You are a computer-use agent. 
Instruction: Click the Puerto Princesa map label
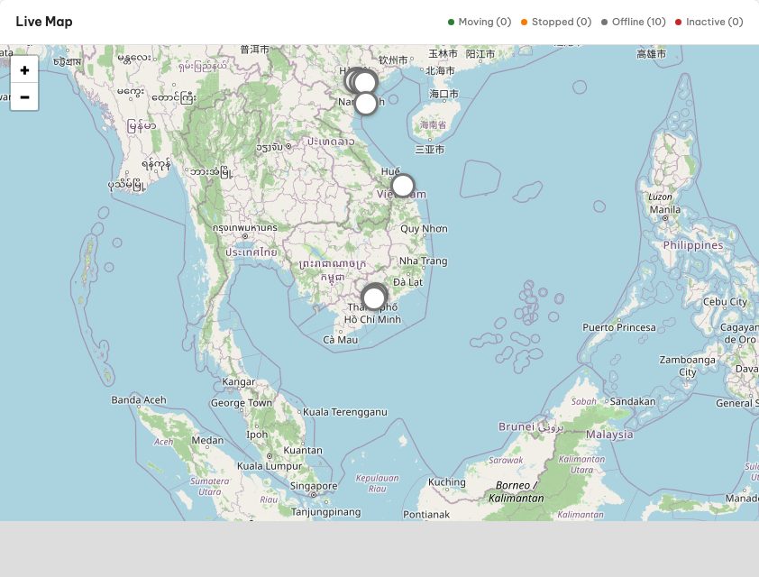click(x=619, y=327)
